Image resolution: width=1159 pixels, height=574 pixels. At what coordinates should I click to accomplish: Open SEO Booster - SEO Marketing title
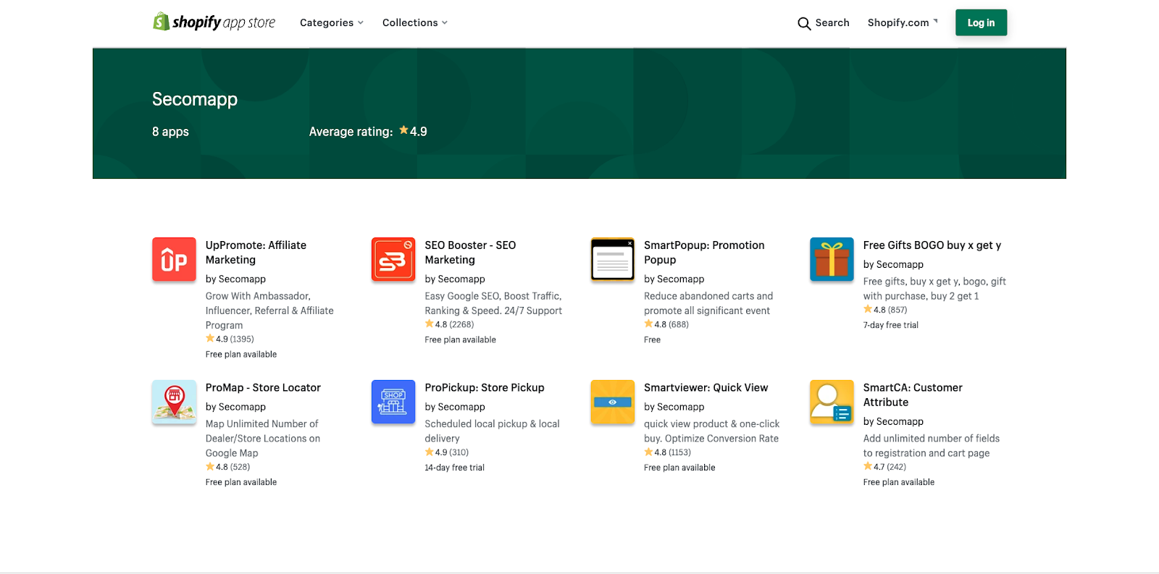tap(470, 253)
